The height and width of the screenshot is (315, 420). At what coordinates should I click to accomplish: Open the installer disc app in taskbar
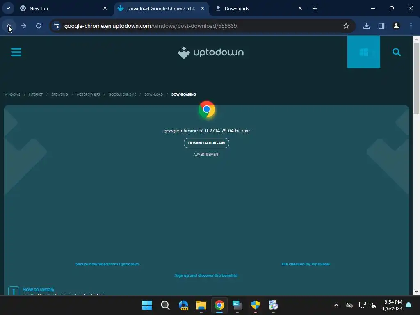pos(273,305)
